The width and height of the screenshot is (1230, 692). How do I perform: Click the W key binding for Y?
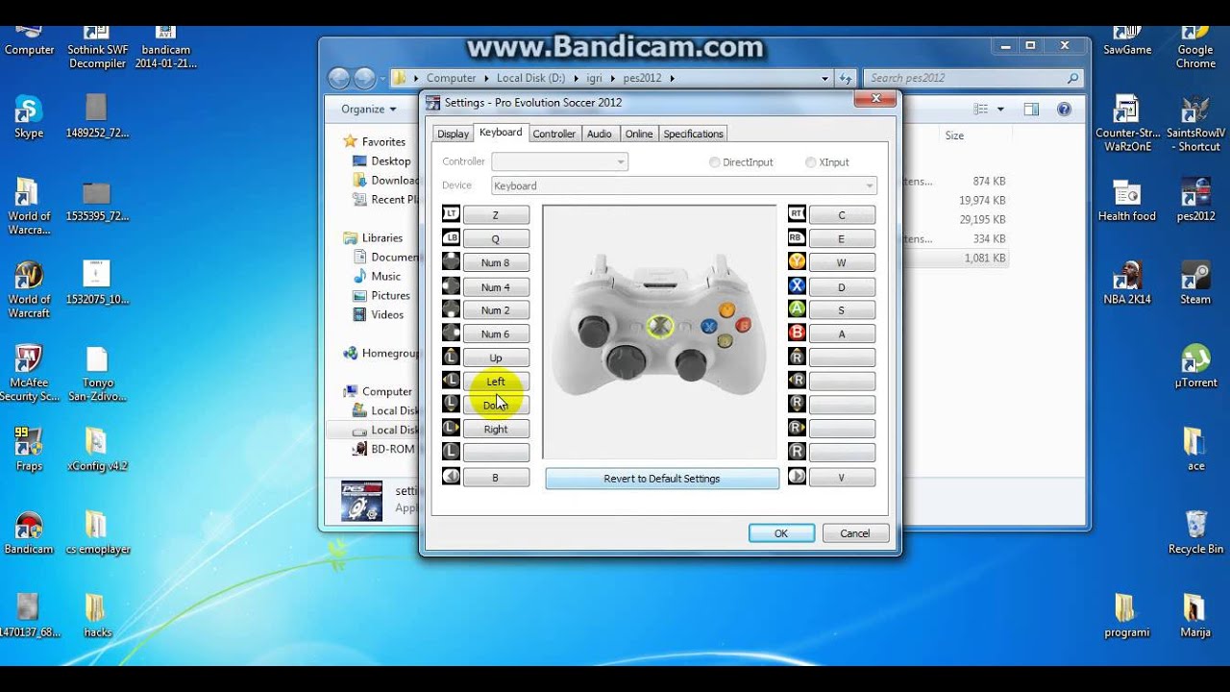click(x=842, y=262)
